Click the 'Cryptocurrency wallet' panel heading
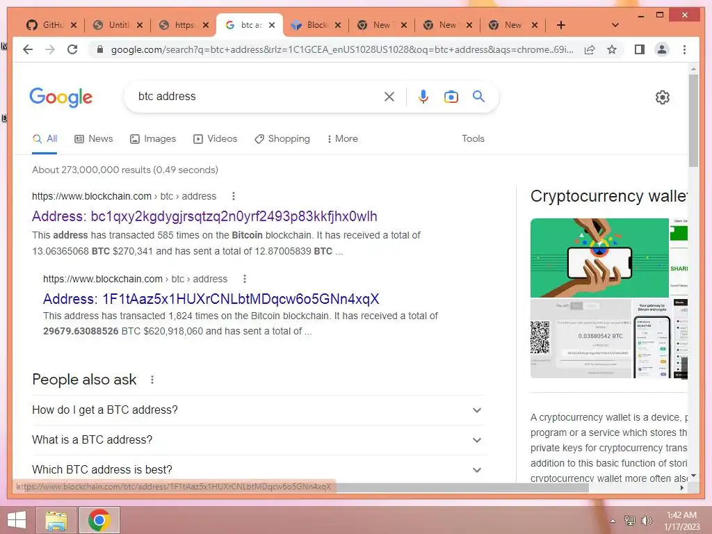Image resolution: width=712 pixels, height=534 pixels. tap(608, 196)
